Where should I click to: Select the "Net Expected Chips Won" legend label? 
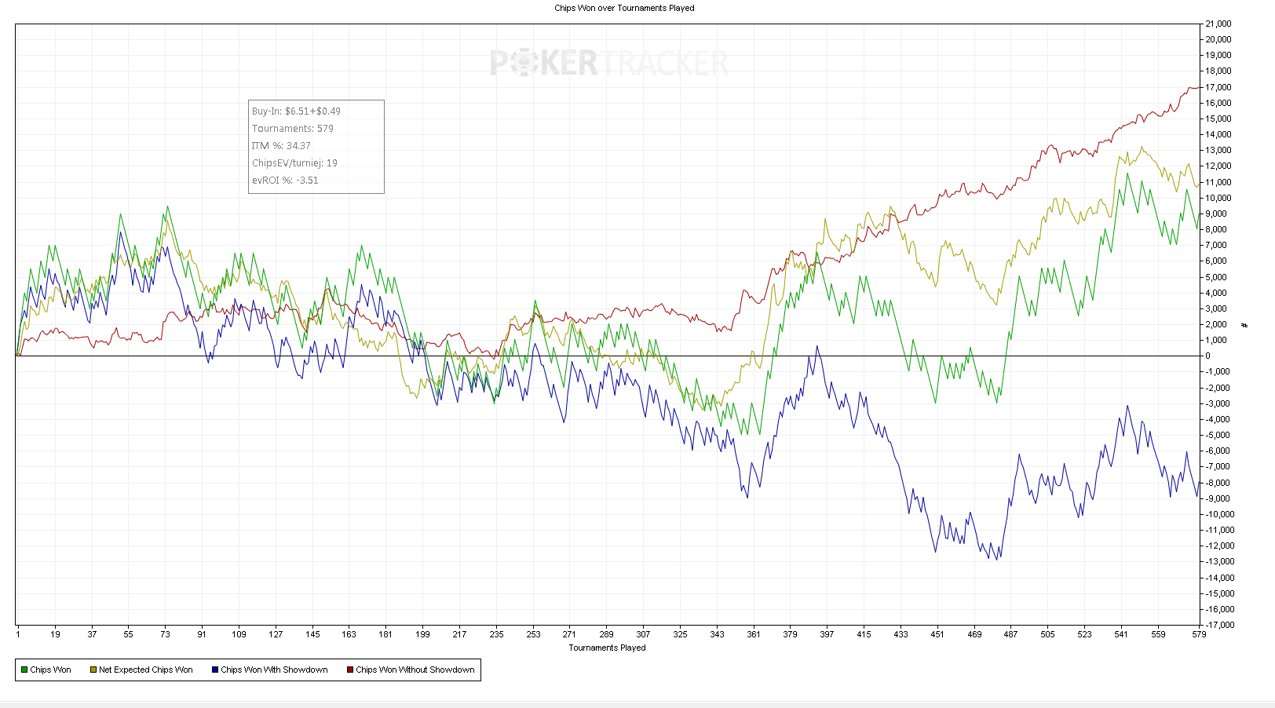tap(145, 670)
